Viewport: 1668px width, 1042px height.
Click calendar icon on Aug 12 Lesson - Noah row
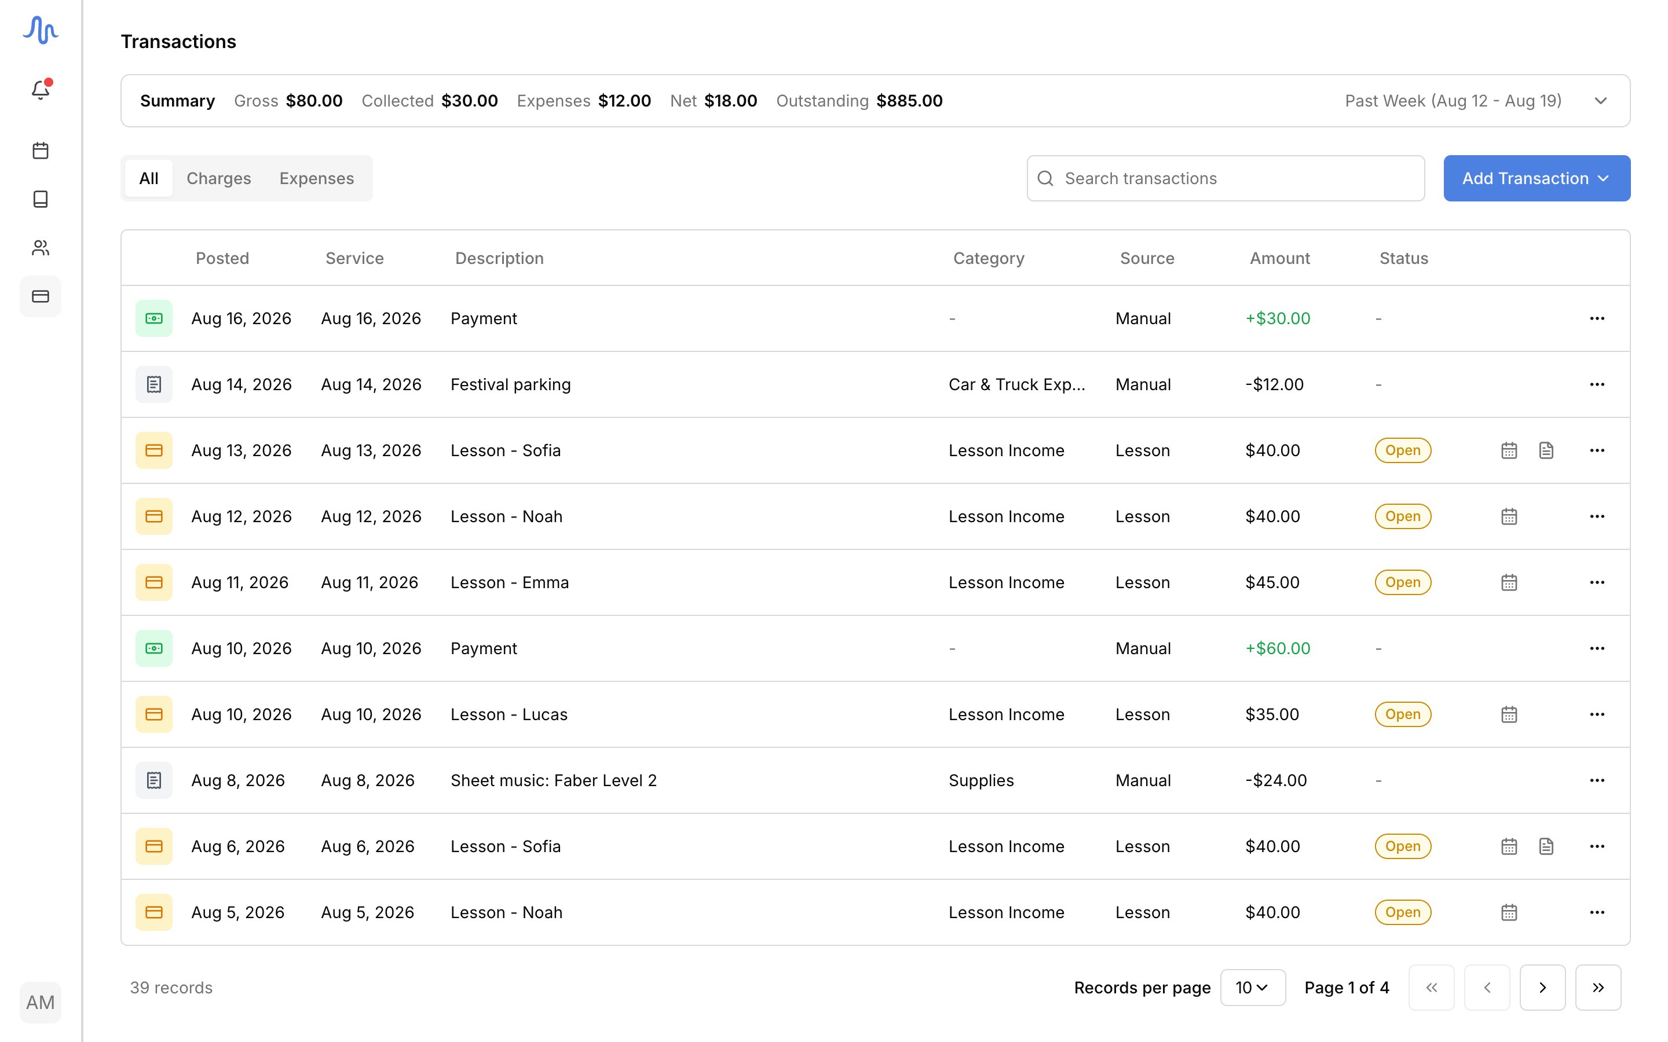click(x=1509, y=516)
